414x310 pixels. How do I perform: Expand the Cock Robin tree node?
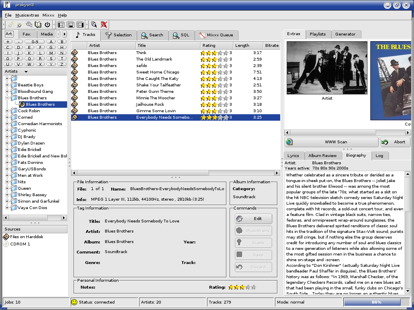tap(7, 111)
